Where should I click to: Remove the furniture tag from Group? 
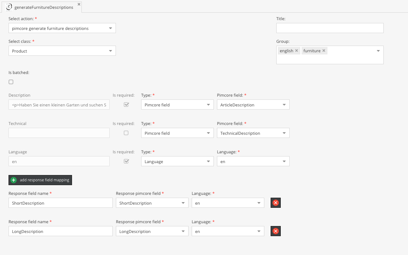pos(324,51)
